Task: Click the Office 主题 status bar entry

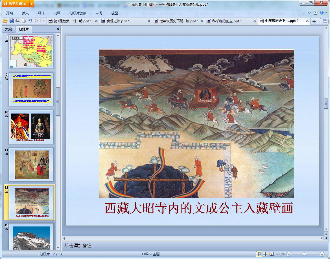Action: [151, 254]
